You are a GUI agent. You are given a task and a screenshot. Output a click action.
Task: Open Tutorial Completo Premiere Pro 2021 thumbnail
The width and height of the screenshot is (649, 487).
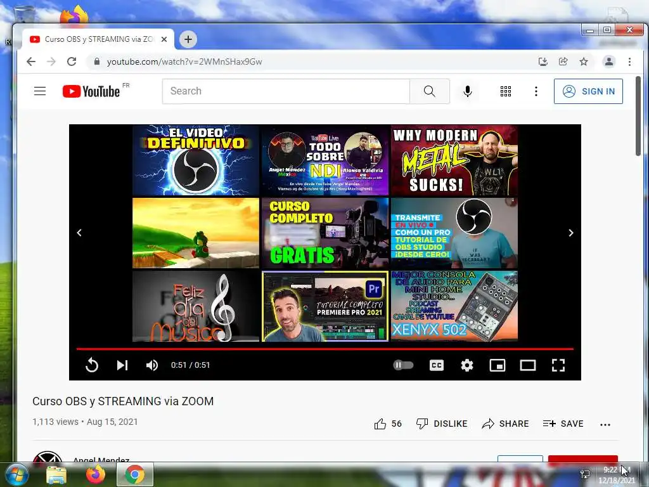coord(325,306)
